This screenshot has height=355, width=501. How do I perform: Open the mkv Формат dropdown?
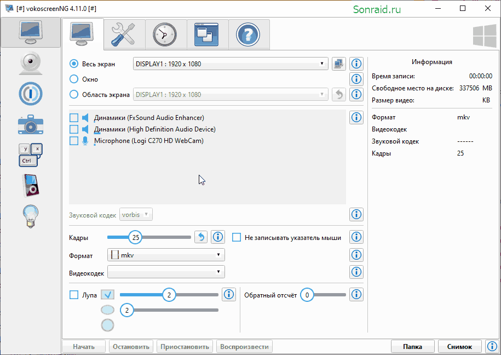(x=166, y=255)
